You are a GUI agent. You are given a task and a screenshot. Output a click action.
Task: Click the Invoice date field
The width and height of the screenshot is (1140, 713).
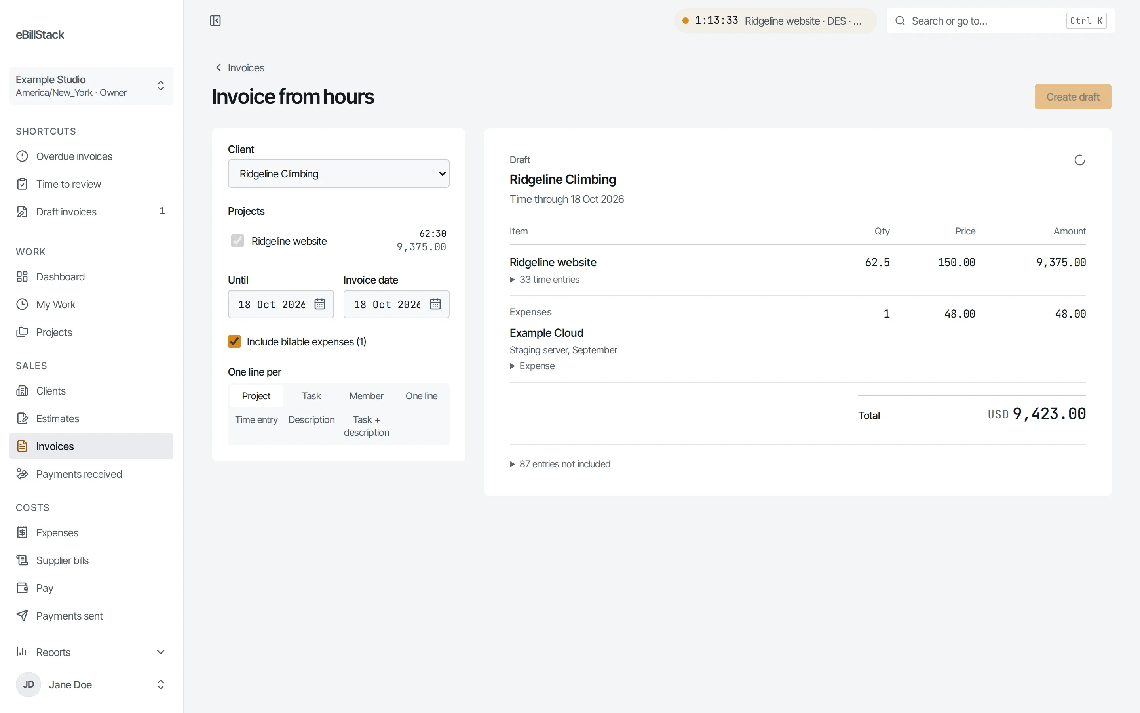click(x=396, y=304)
